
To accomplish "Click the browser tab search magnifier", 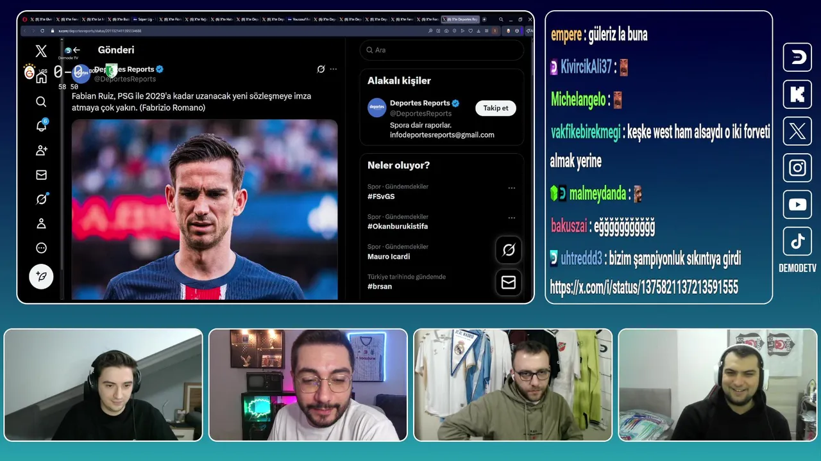I will (500, 19).
